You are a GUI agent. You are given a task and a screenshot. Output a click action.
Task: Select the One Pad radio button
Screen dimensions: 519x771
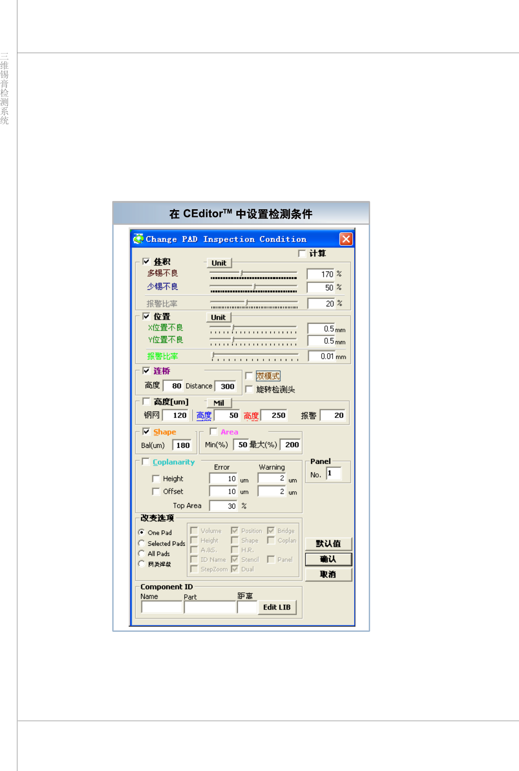click(142, 532)
